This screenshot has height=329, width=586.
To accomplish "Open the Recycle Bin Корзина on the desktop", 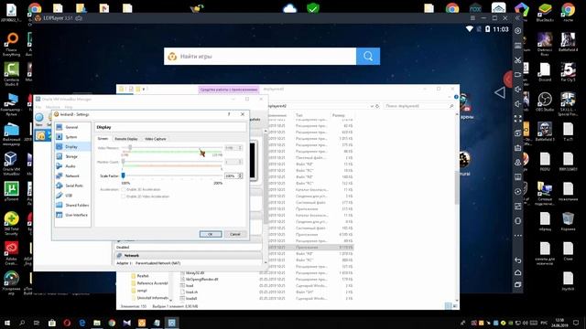I will [x=568, y=221].
